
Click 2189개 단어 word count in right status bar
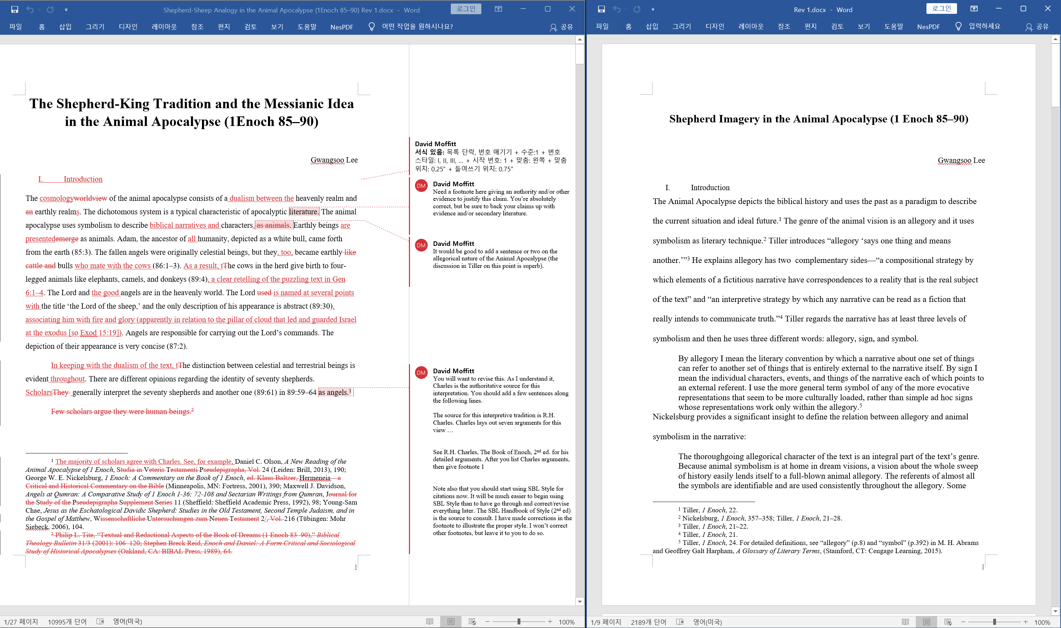648,622
